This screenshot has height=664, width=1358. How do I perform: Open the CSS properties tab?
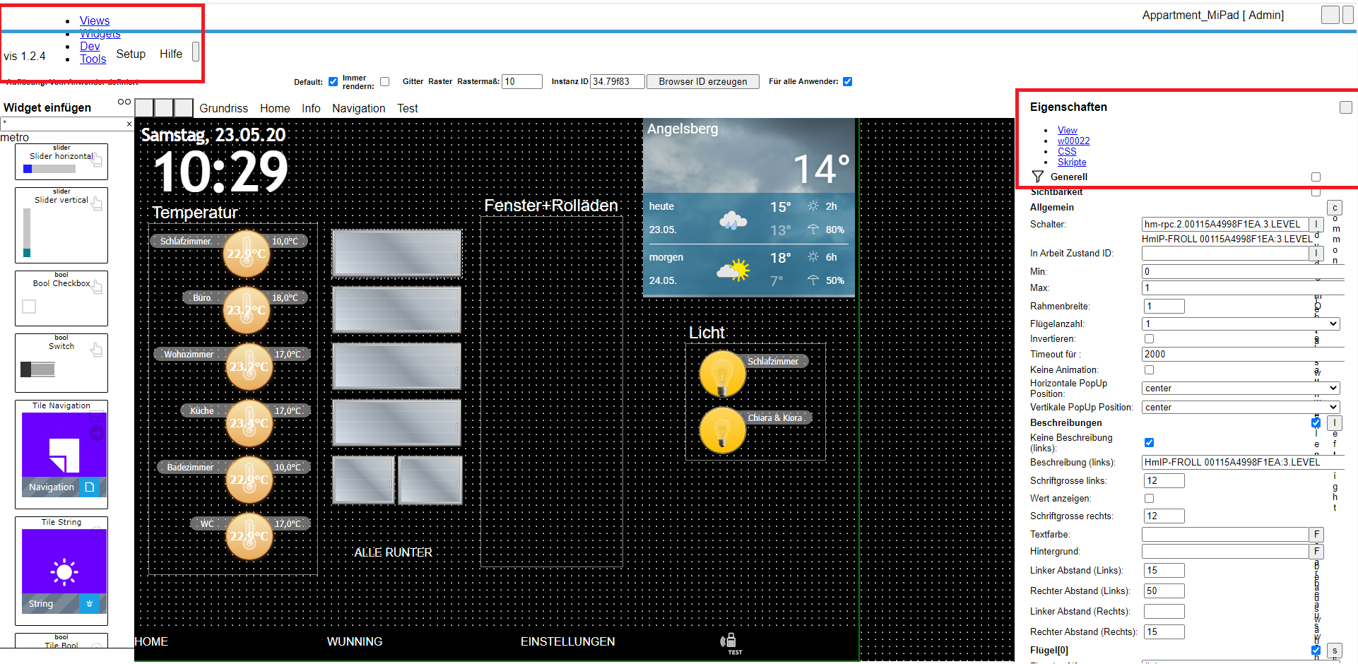(1067, 152)
